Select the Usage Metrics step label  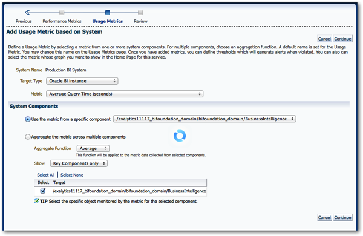click(108, 21)
